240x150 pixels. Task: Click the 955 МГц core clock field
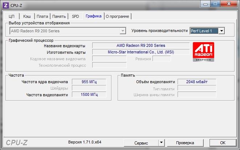pyautogui.click(x=89, y=82)
